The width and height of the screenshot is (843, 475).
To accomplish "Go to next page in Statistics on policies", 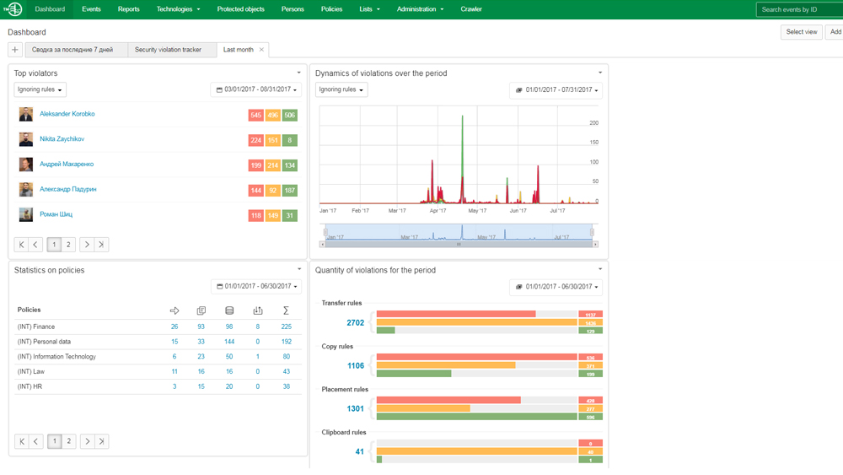I will tap(87, 441).
